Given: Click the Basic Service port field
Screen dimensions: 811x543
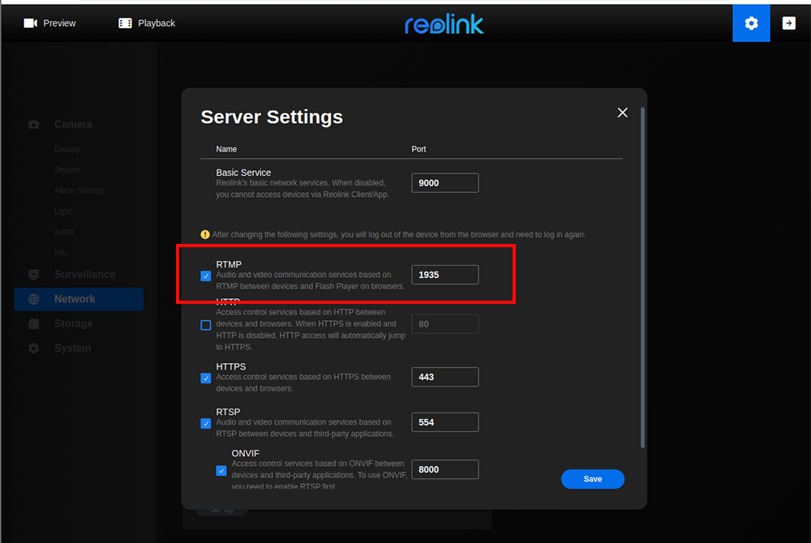Looking at the screenshot, I should (444, 183).
